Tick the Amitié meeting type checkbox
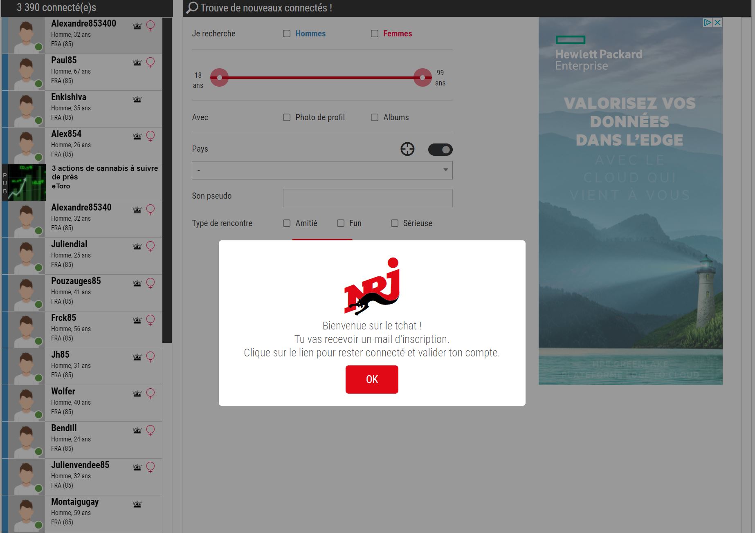Screen dimensions: 755x533 (287, 223)
